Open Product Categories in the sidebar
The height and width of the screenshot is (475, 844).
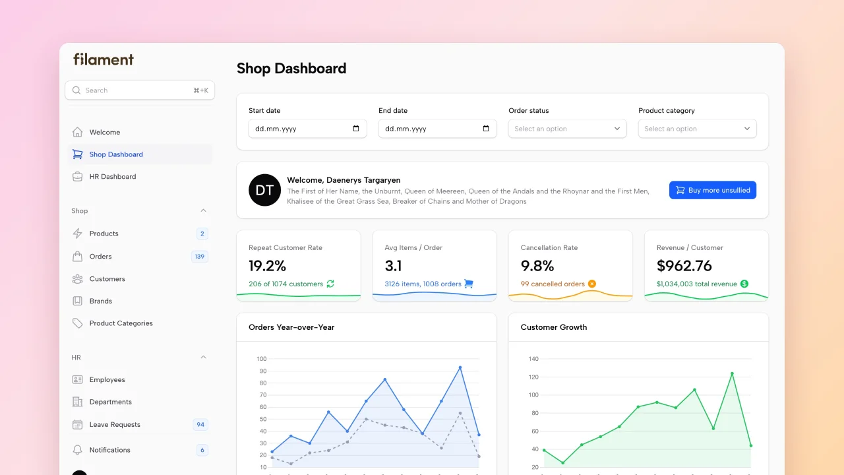(x=140, y=323)
